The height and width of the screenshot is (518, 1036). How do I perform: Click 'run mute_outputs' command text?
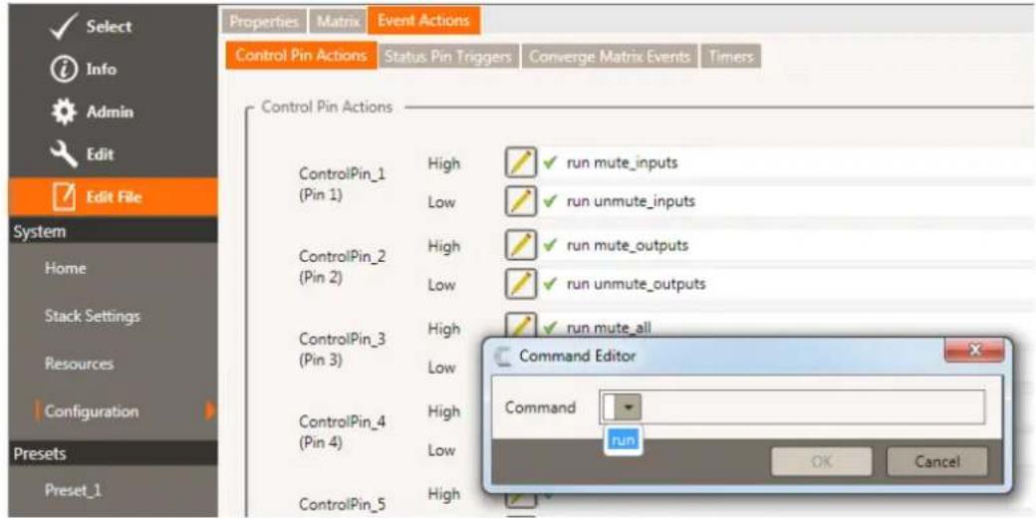[627, 246]
